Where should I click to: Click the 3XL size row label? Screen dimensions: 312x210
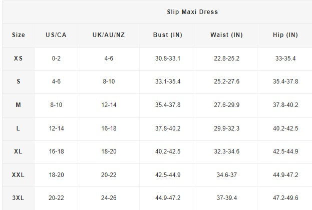[x=18, y=198]
